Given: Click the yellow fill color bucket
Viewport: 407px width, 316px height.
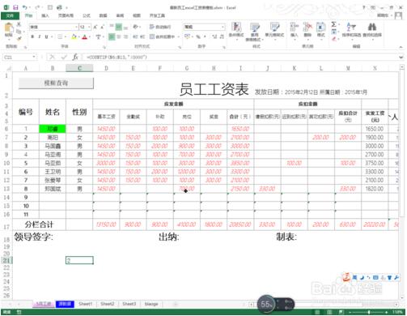Looking at the screenshot, I should pyautogui.click(x=74, y=36).
